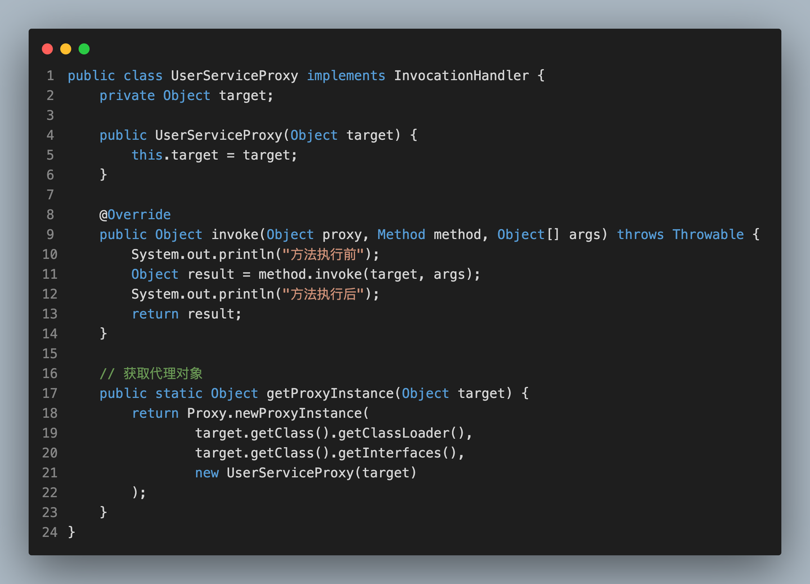
Task: Click the "Throwable" exception type
Action: [708, 234]
